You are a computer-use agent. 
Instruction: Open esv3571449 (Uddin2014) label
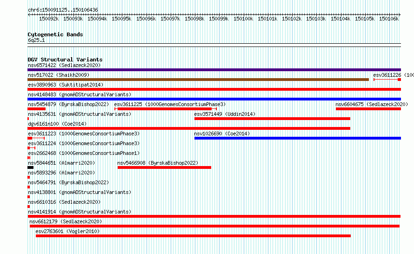[x=225, y=114]
